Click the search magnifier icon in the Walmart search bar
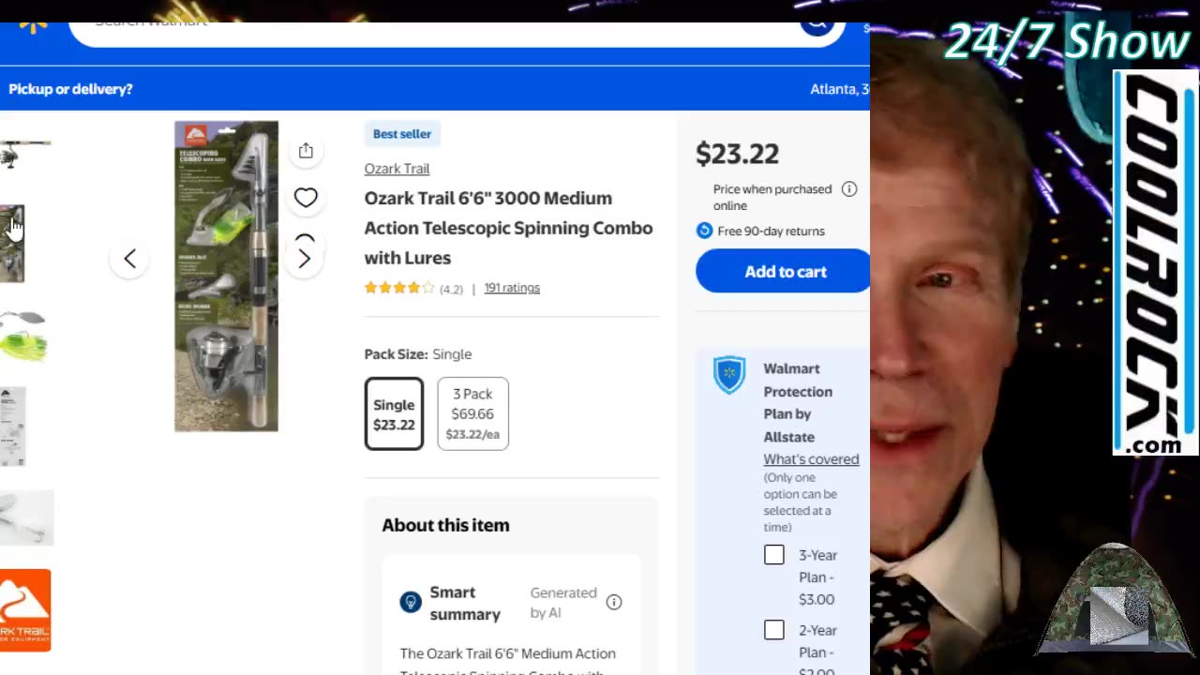1200x675 pixels. coord(817,27)
